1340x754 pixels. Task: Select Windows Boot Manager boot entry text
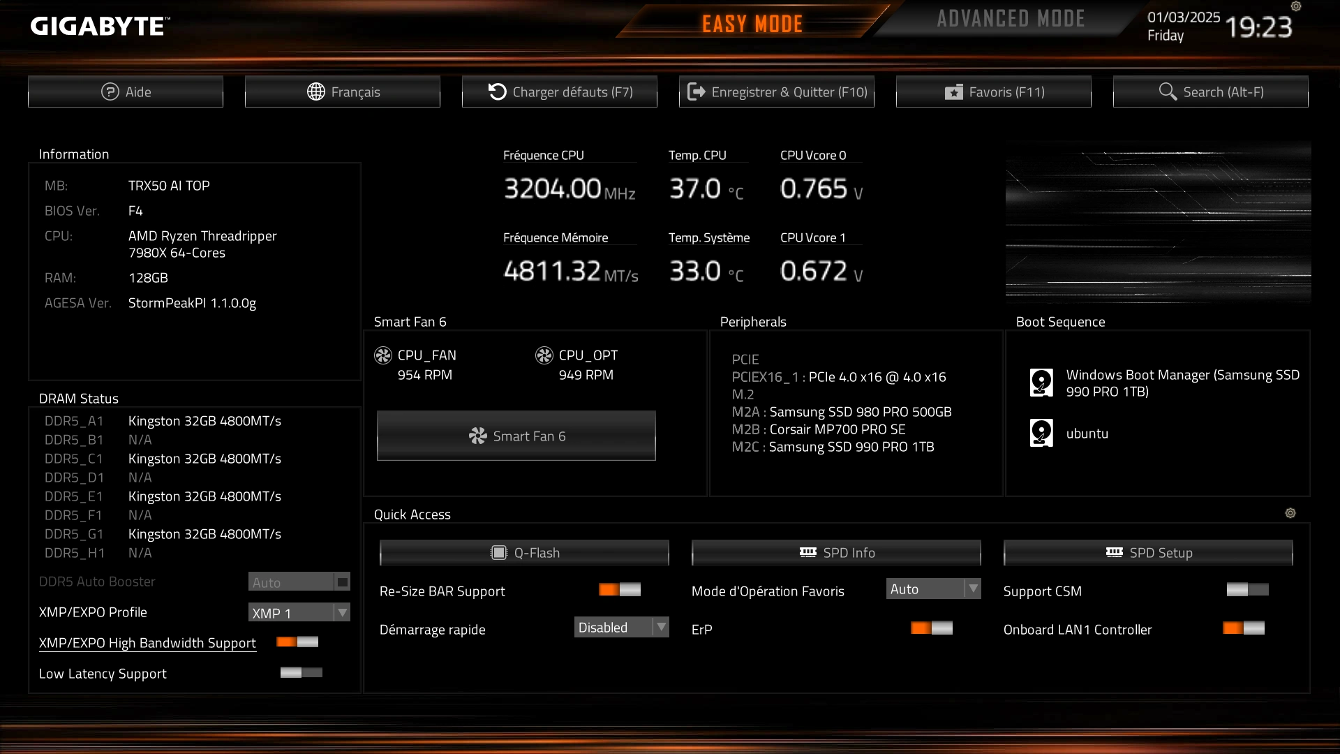click(x=1183, y=383)
